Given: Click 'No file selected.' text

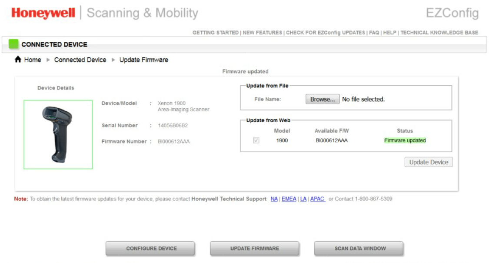Looking at the screenshot, I should [363, 99].
